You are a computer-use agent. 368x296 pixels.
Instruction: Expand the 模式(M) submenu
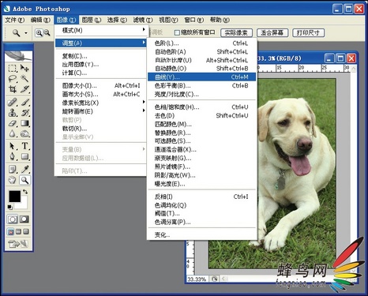tap(100, 30)
